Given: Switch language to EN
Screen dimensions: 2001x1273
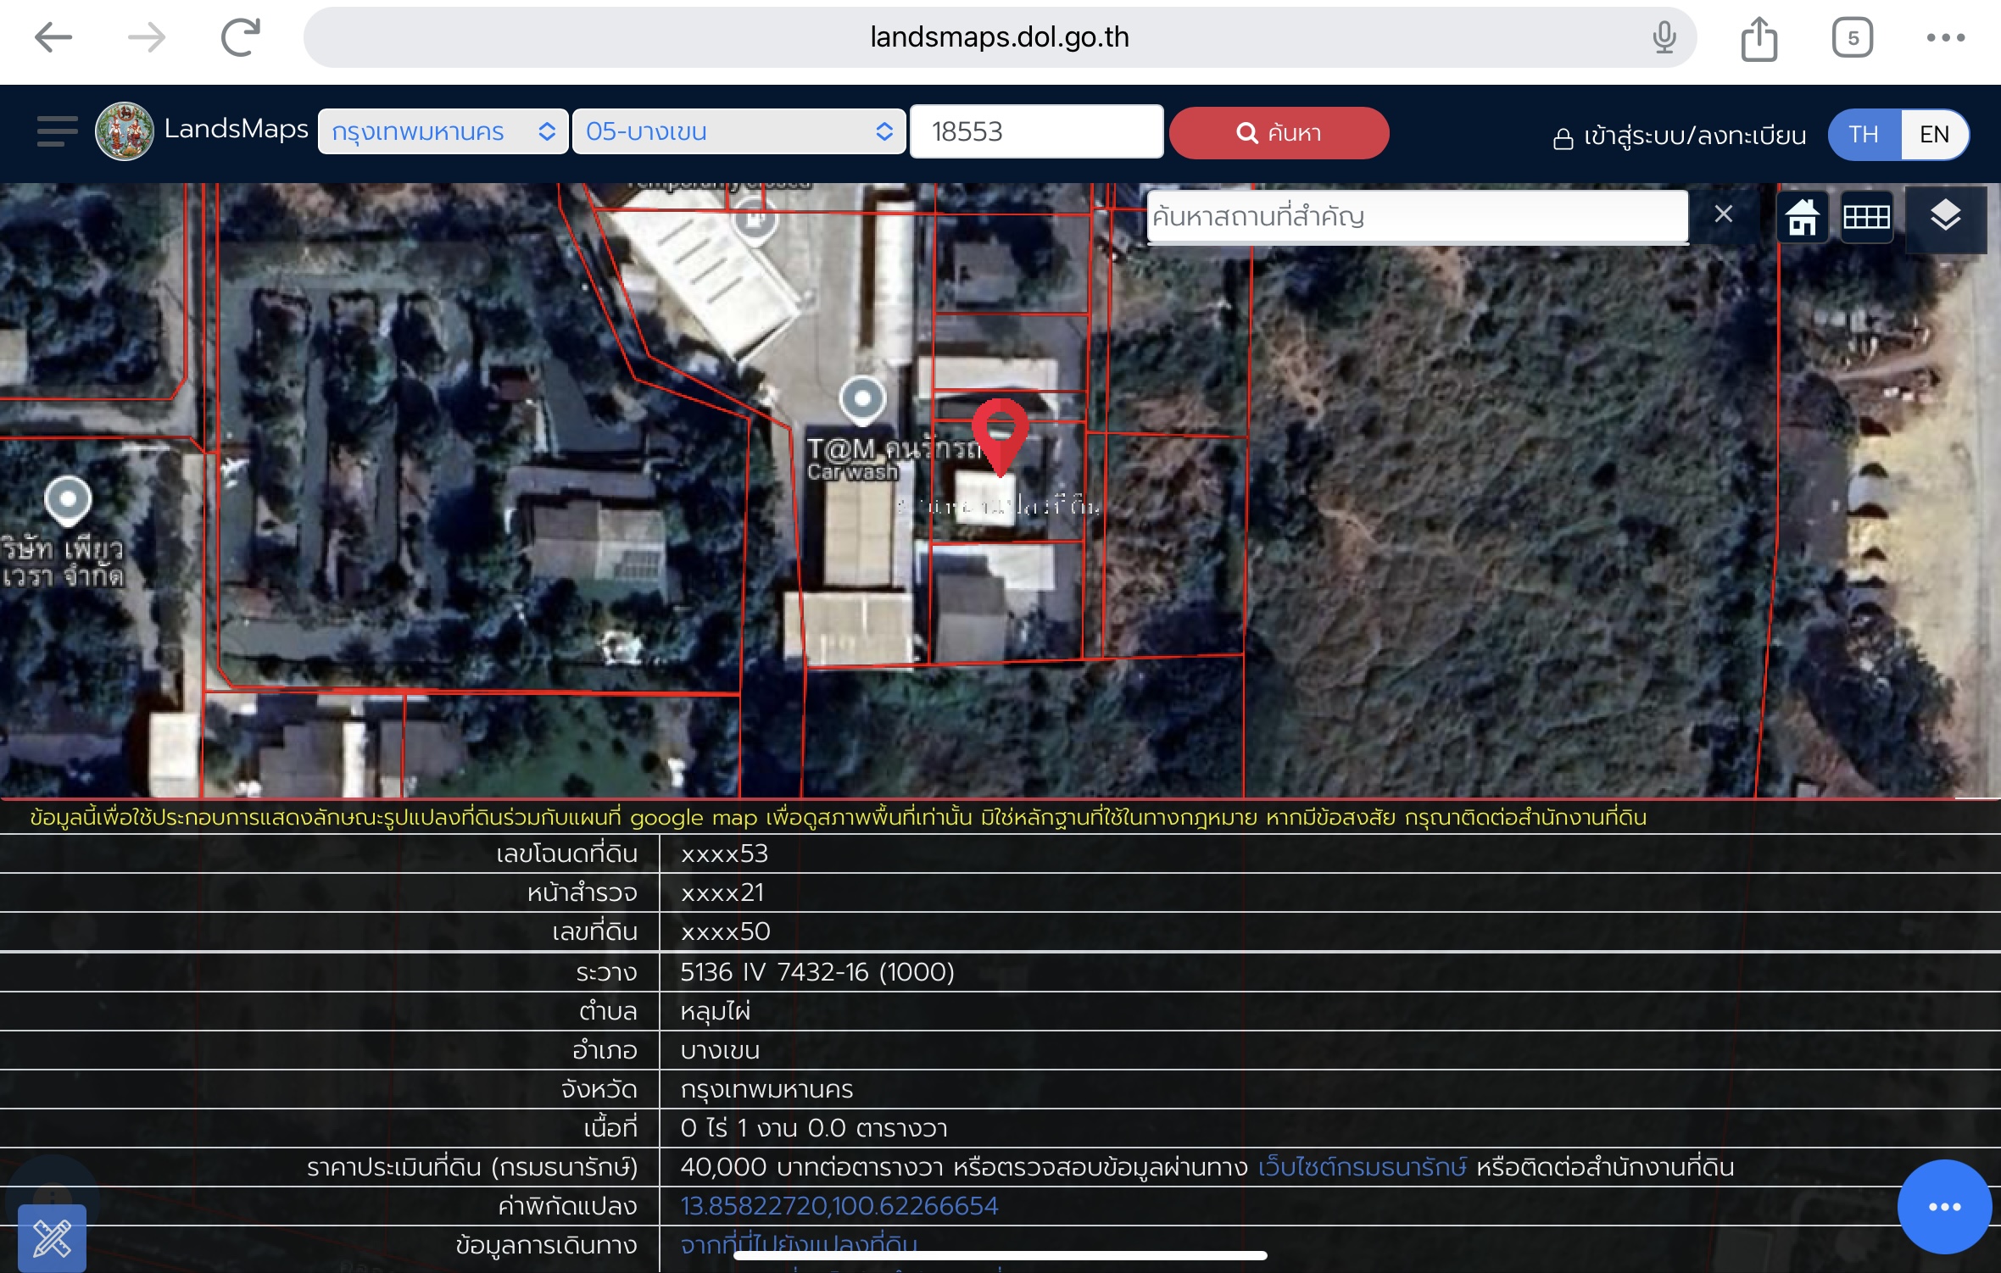Looking at the screenshot, I should pyautogui.click(x=1934, y=134).
